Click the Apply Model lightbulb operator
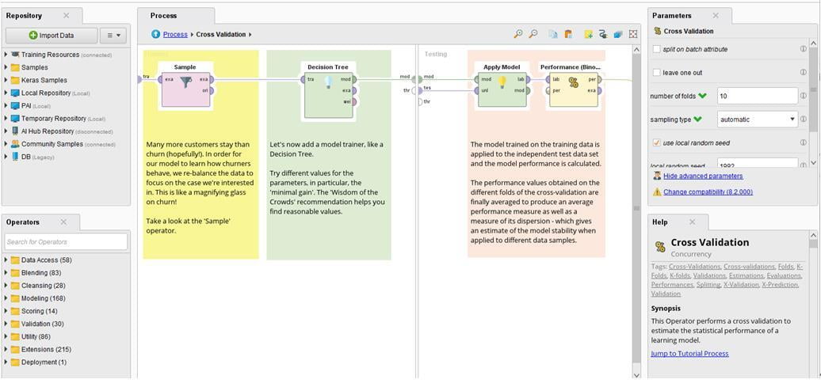 click(502, 82)
